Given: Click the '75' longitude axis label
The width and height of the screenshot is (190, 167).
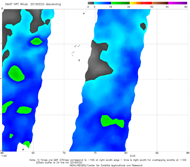Looking at the screenshot, I should (x=95, y=153).
